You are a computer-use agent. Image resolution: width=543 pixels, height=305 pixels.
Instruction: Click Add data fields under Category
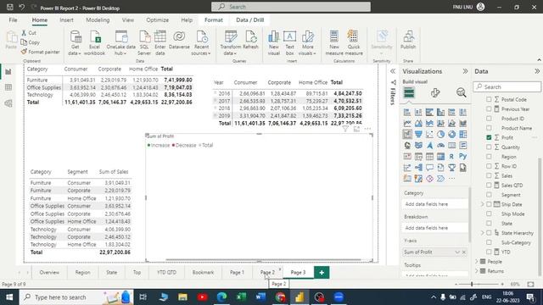click(435, 204)
